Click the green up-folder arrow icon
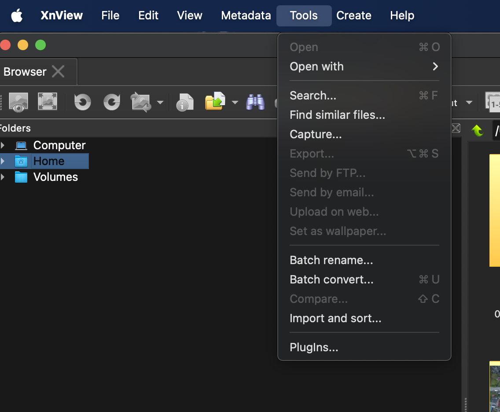 pos(478,130)
